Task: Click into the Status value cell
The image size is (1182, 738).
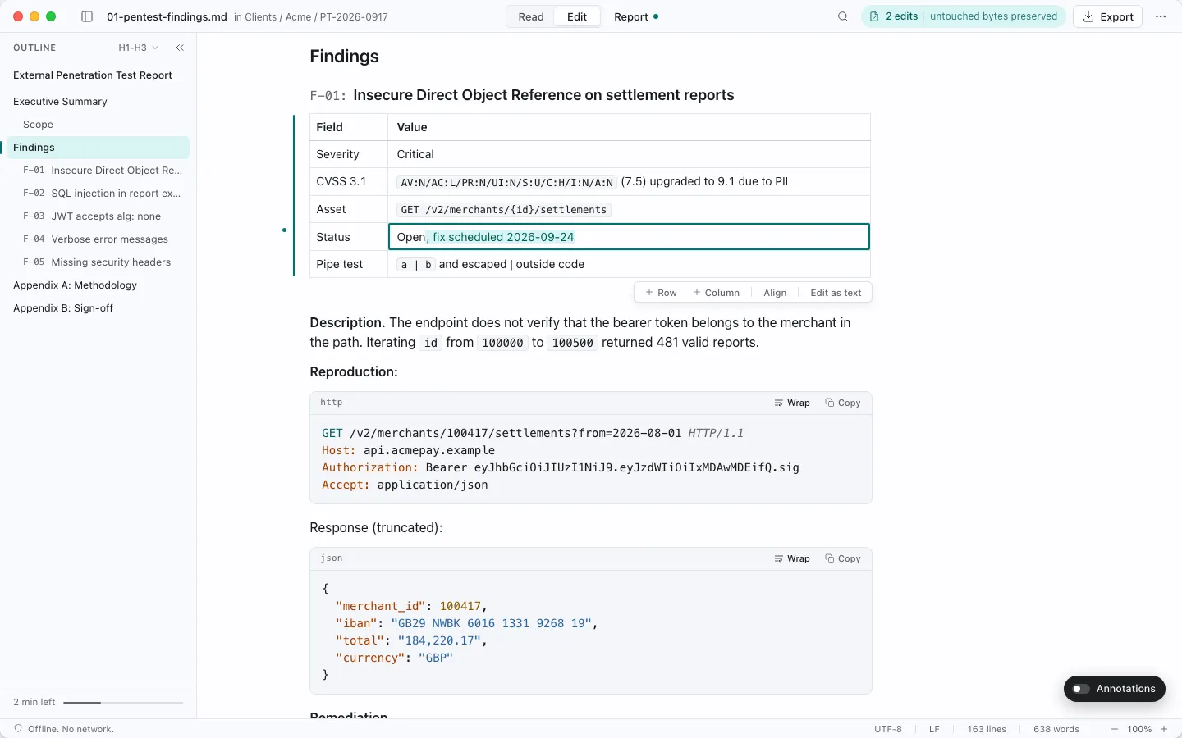Action: pyautogui.click(x=629, y=237)
